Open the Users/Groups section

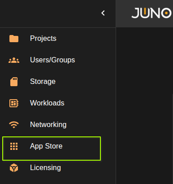pyautogui.click(x=52, y=60)
